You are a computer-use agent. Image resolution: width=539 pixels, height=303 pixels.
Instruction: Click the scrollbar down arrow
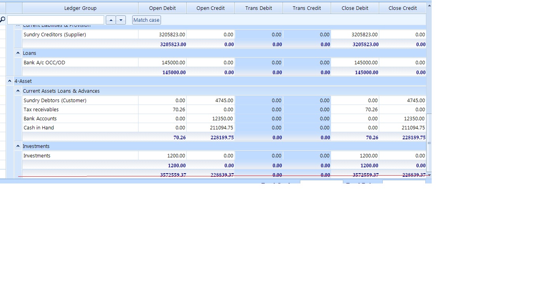click(429, 175)
